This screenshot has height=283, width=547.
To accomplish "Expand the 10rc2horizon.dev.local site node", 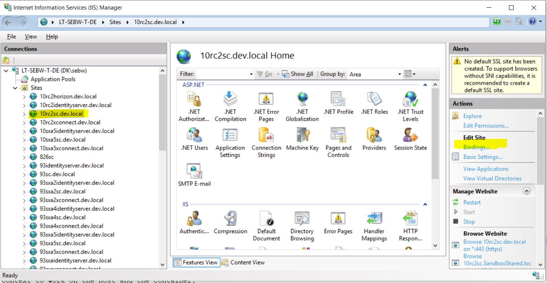I will click(x=24, y=97).
